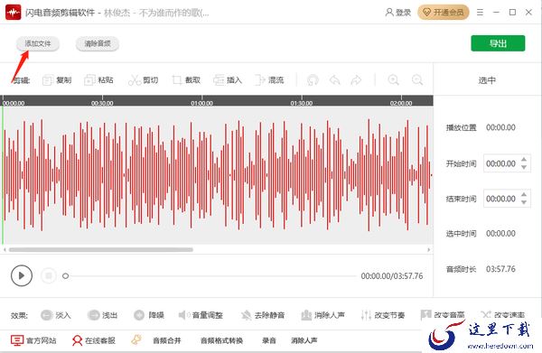Image resolution: width=542 pixels, height=353 pixels.
Task: Select the 混流 mix tool
Action: (269, 80)
